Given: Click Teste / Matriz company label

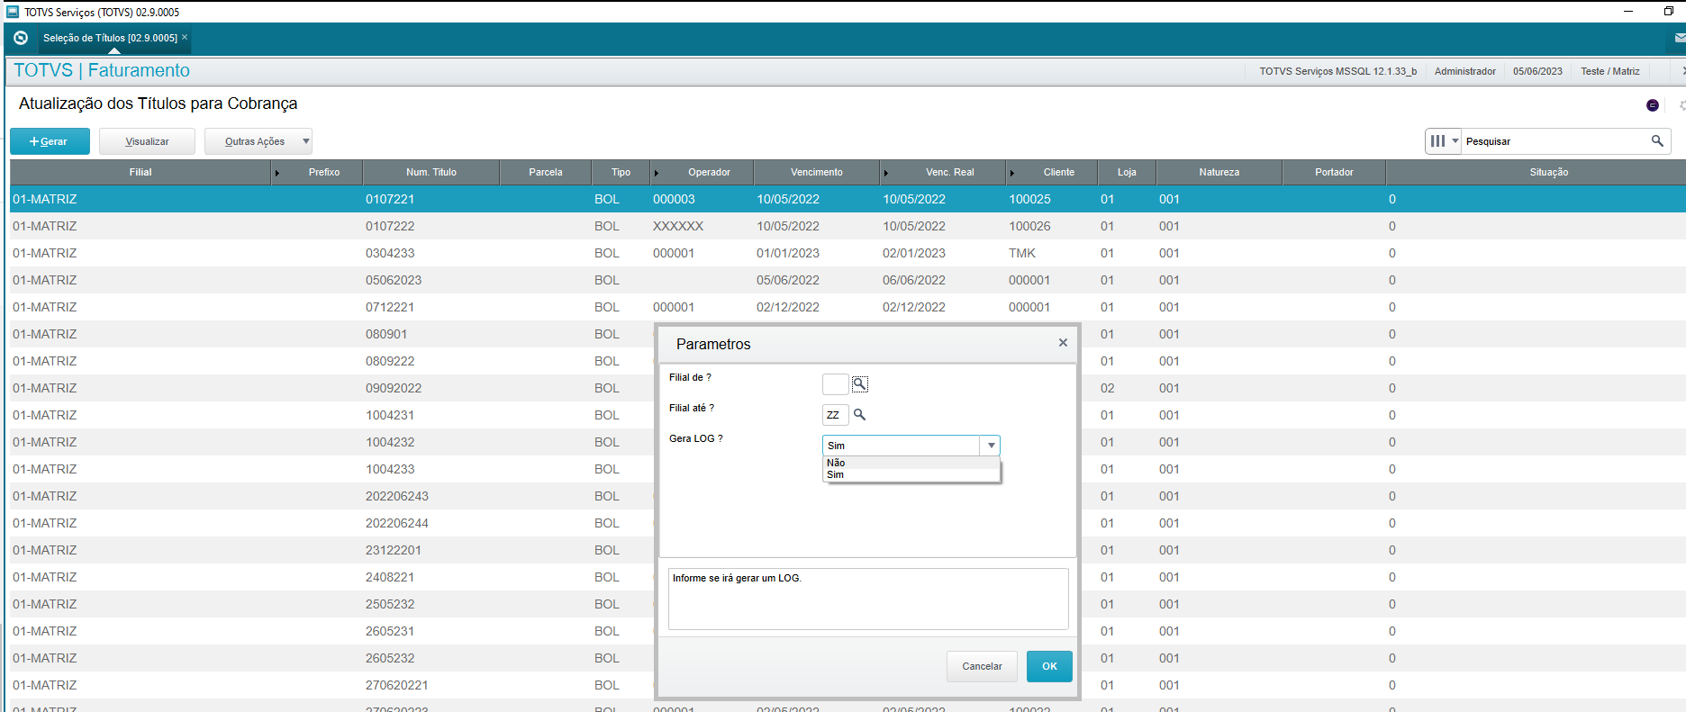Looking at the screenshot, I should tap(1609, 71).
